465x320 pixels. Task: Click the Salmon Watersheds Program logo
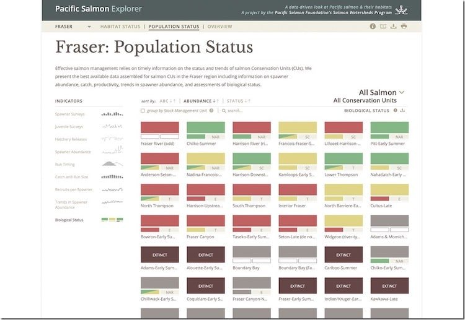(402, 11)
